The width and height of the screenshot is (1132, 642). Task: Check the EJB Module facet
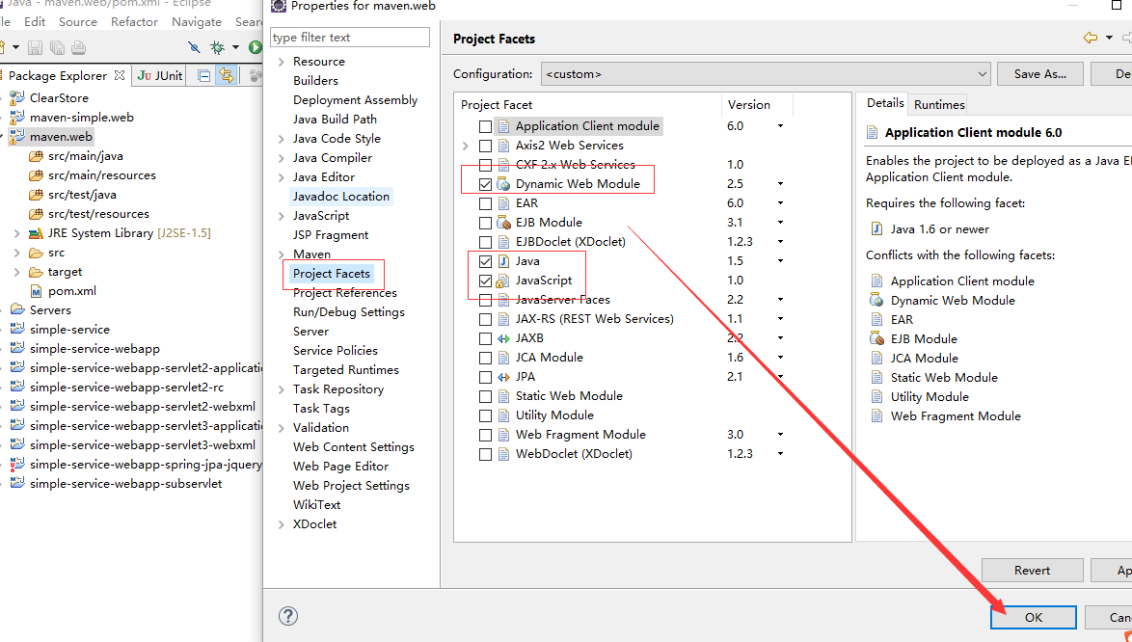(485, 223)
